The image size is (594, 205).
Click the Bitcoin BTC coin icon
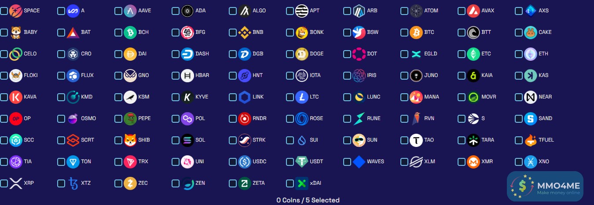coord(416,32)
